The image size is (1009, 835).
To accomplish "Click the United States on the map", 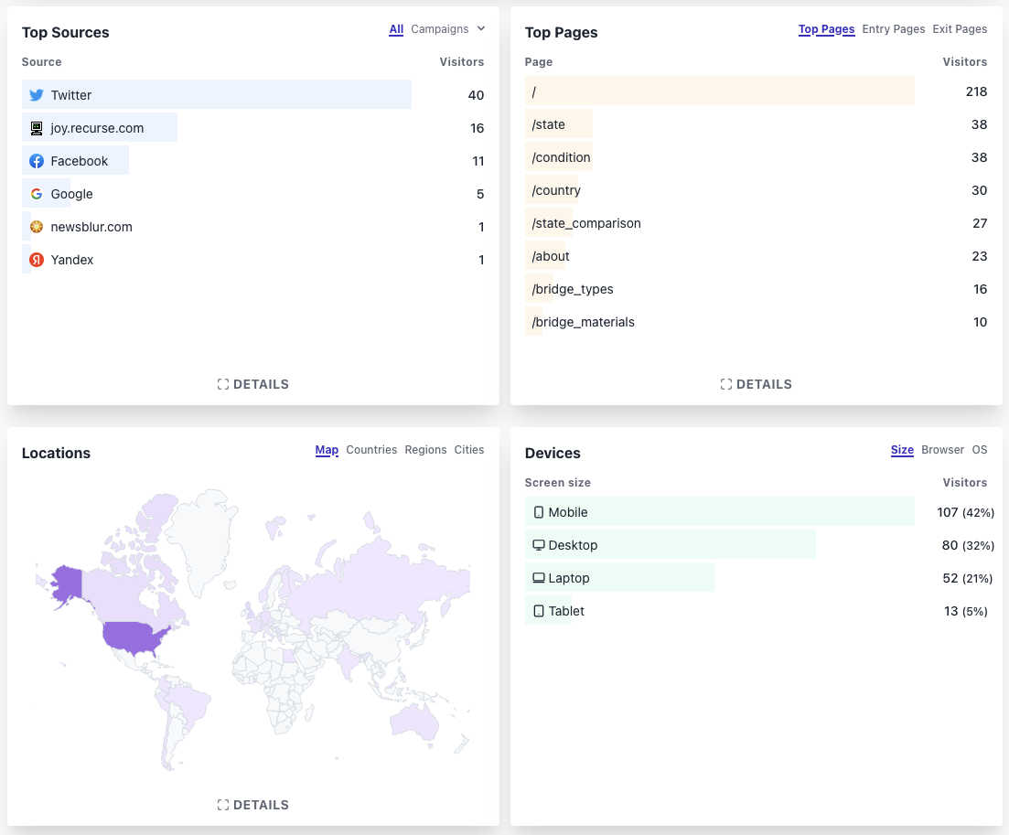I will click(133, 637).
